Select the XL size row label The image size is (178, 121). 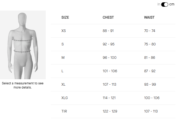64,84
